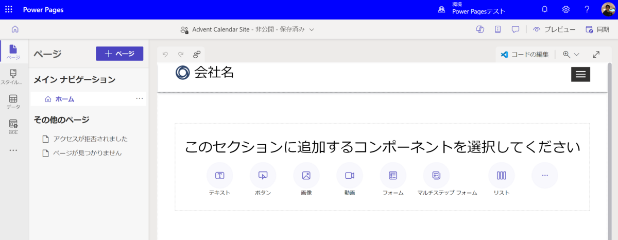Add 画像 component
618x240 pixels.
[x=306, y=180]
